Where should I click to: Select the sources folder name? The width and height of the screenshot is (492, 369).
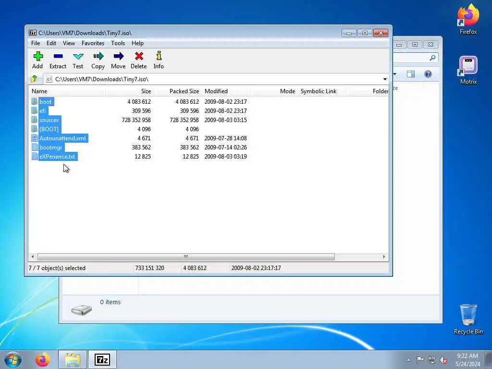[x=49, y=120]
